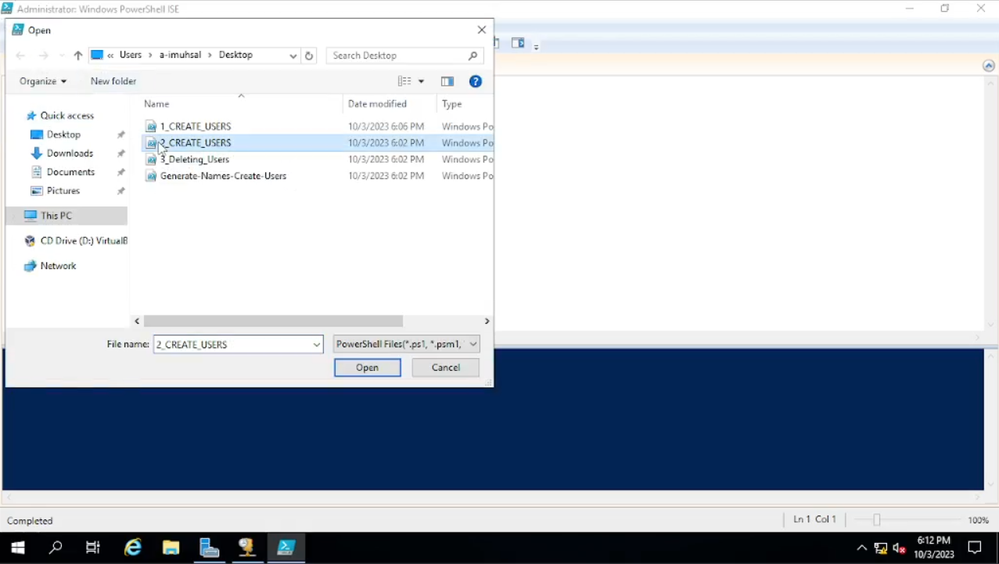Toggle the preview pane icon

tap(447, 81)
